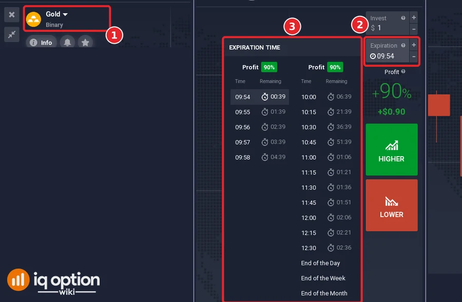Select the 11:30 expiration time
462x302 pixels.
coord(326,187)
